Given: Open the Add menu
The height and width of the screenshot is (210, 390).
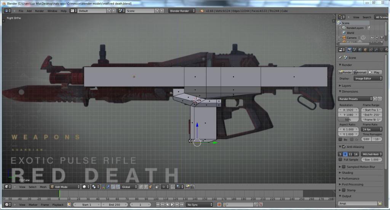Looking at the screenshot, I should click(x=29, y=11).
